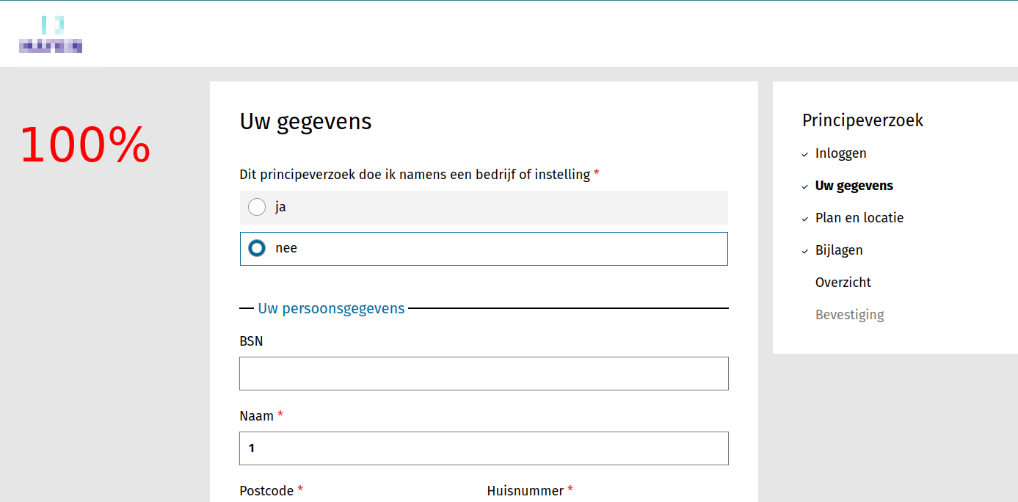This screenshot has height=502, width=1018.
Task: Go to the Inloggen step
Action: pos(840,153)
